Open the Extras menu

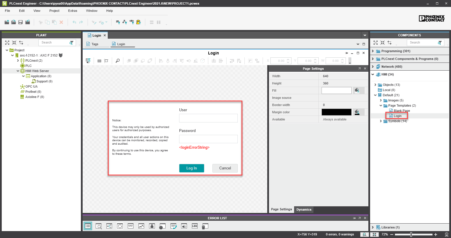tap(73, 11)
